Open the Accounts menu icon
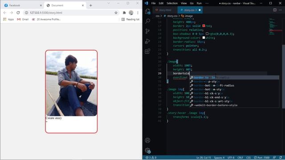285x160 pixels. point(147,140)
